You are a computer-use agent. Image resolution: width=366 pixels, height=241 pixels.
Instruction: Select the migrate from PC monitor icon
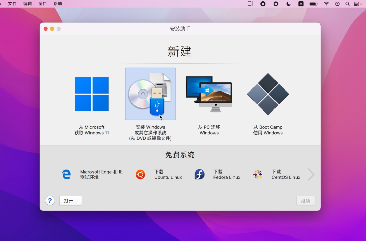coord(209,94)
